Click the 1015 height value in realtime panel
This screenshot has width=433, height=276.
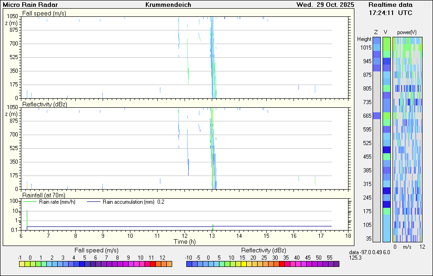[x=365, y=48]
